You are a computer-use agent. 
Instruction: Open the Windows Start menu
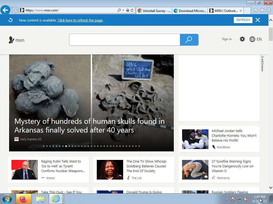(x=7, y=199)
